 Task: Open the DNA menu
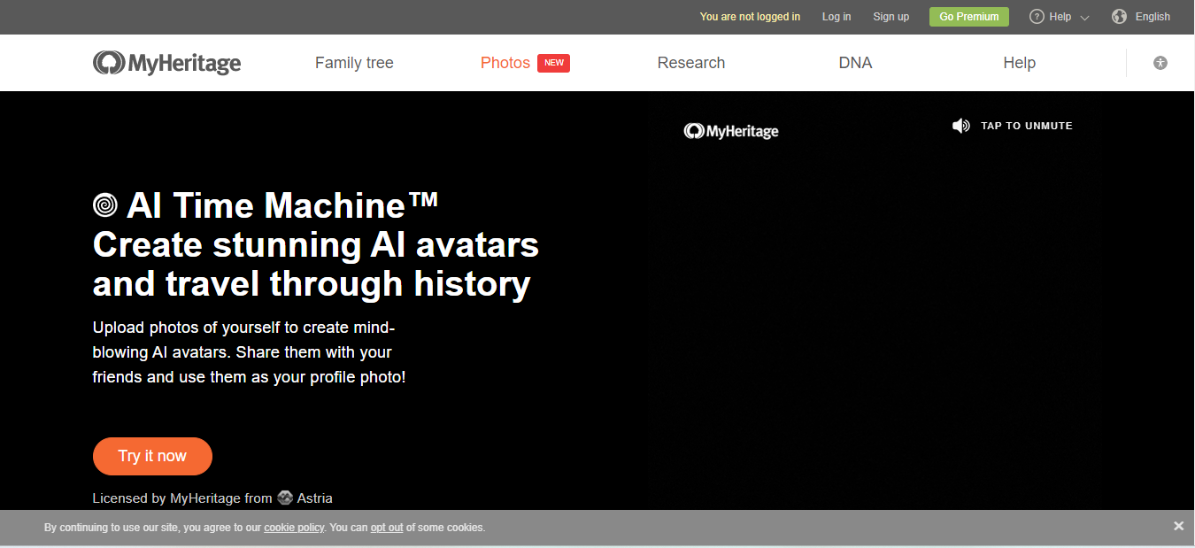click(855, 63)
